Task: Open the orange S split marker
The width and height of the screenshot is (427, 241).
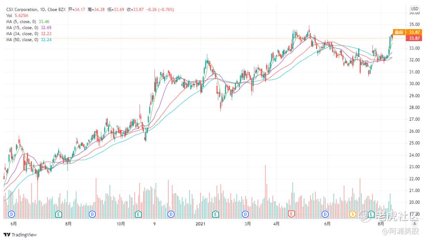Action: coord(353,214)
